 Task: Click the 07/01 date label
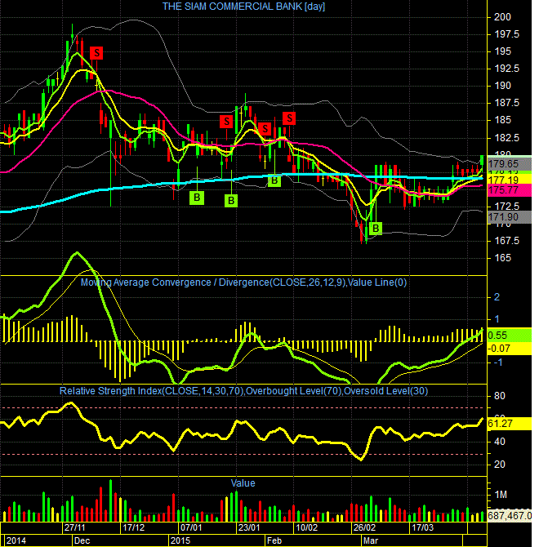191,527
